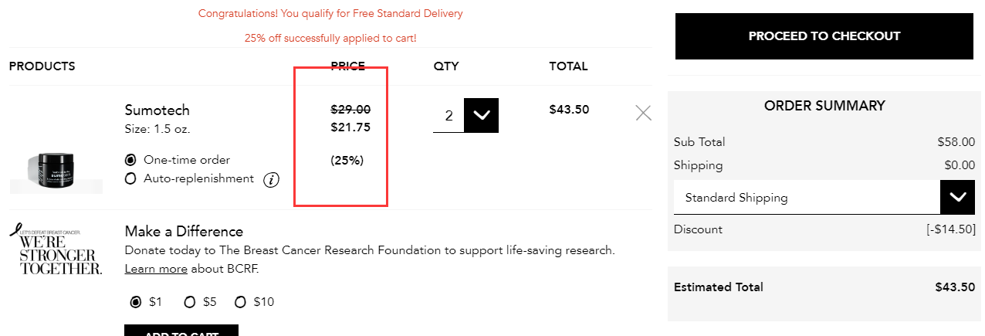The height and width of the screenshot is (336, 985).
Task: Click the struck-through $29.00 price
Action: click(x=350, y=110)
